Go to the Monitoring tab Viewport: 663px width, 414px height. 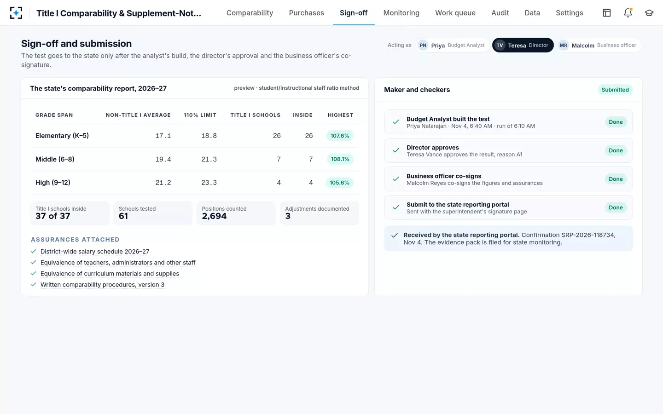401,13
